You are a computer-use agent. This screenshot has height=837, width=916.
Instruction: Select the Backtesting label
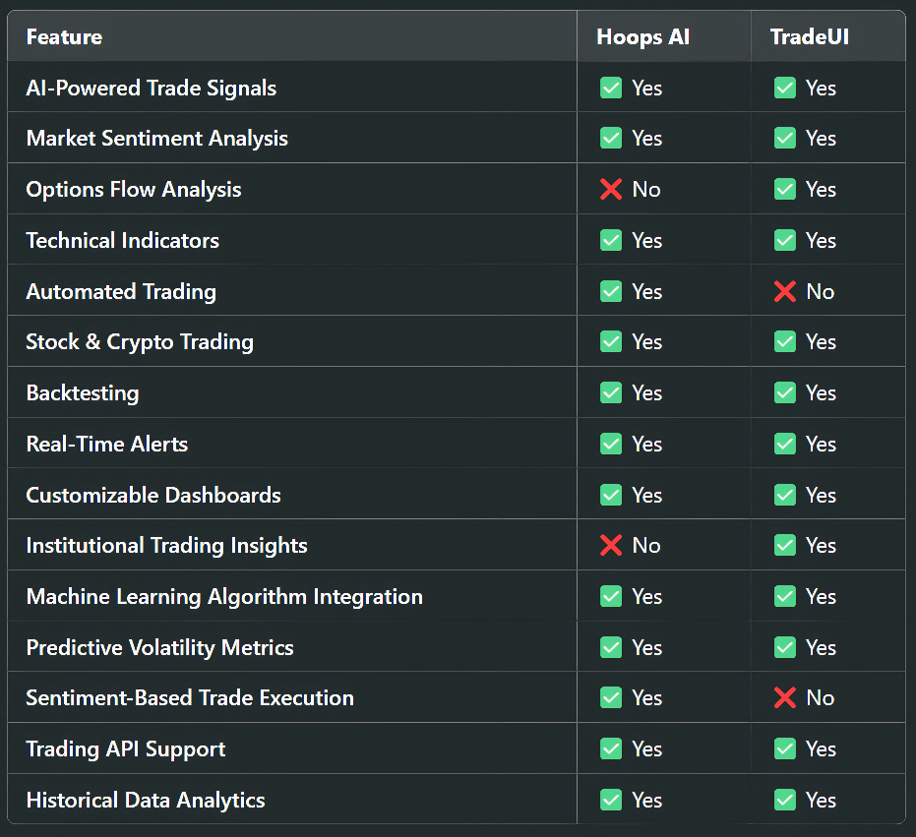(83, 393)
